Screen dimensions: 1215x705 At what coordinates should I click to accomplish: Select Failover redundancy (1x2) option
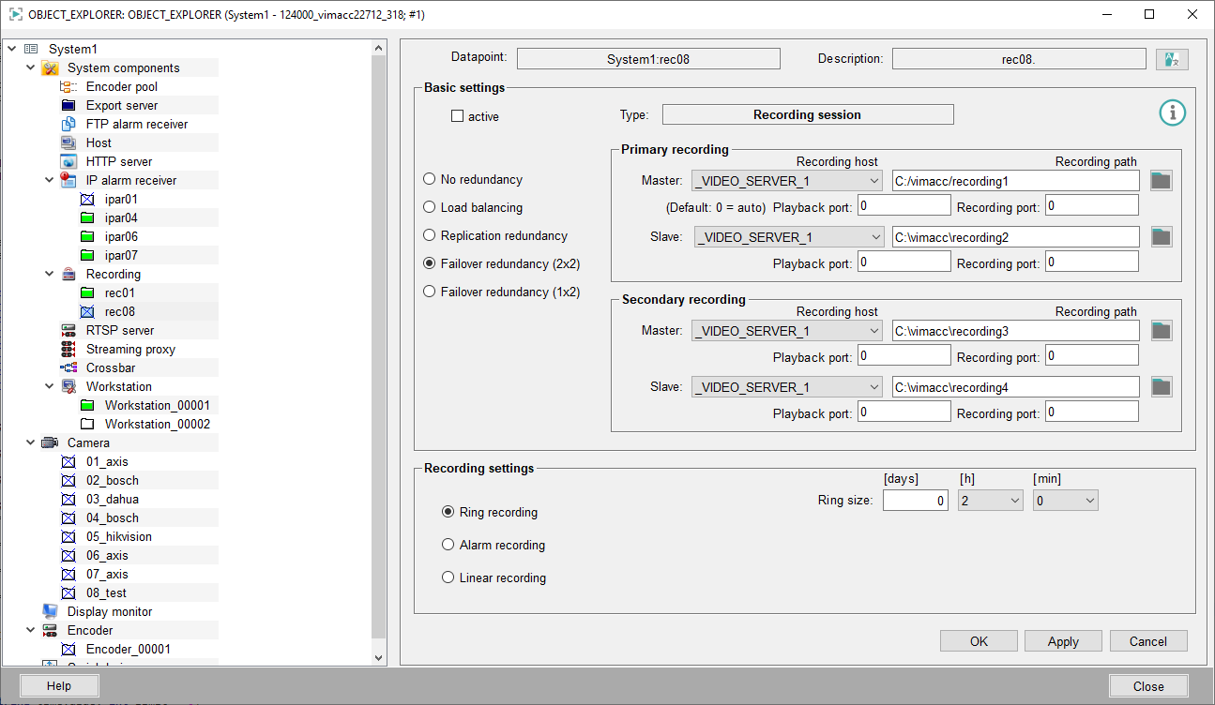pos(430,292)
